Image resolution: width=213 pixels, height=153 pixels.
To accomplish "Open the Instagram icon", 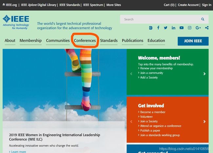I will (x=189, y=28).
